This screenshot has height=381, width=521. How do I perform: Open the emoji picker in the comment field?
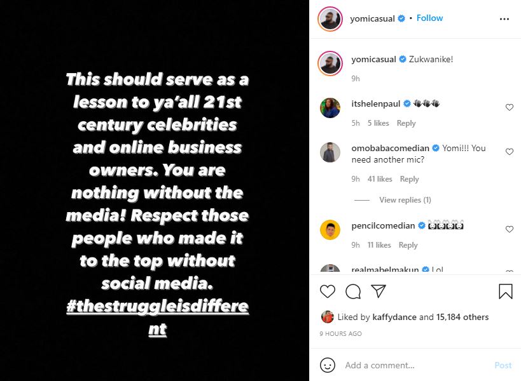pyautogui.click(x=328, y=366)
